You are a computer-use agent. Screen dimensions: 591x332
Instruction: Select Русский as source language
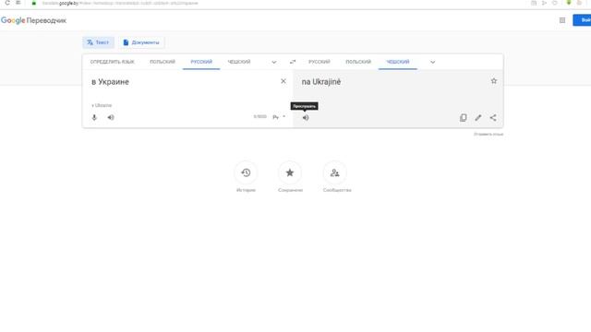(201, 62)
